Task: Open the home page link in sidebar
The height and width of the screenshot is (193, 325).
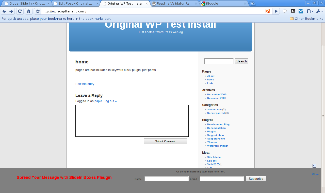Action: click(210, 80)
